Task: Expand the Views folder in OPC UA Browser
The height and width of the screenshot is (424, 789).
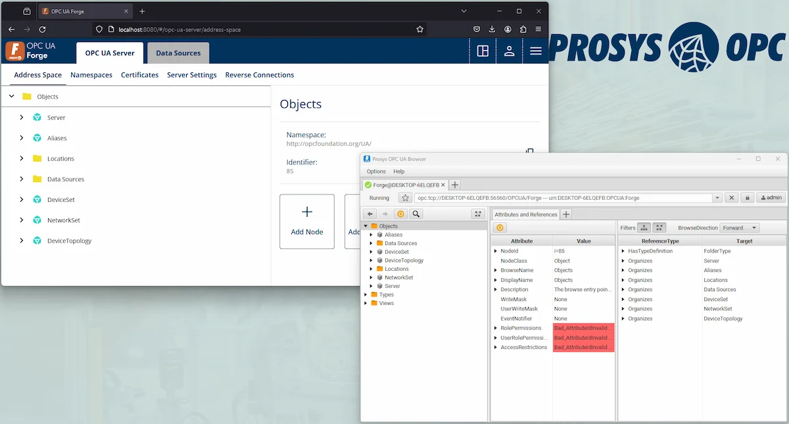Action: click(x=366, y=303)
